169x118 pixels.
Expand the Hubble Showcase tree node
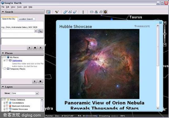click(4, 109)
